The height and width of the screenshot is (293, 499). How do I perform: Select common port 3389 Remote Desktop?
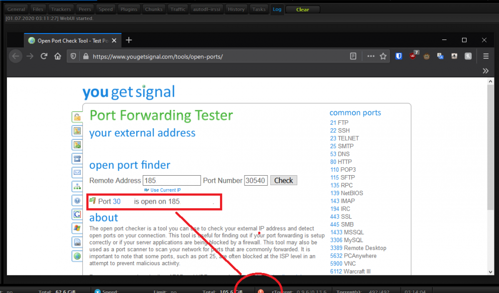(358, 248)
